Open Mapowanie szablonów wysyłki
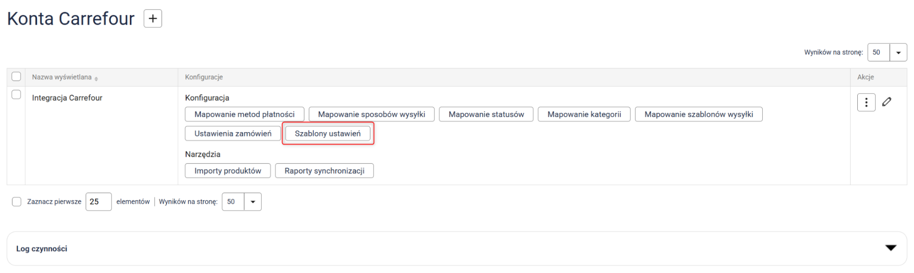 pos(698,114)
